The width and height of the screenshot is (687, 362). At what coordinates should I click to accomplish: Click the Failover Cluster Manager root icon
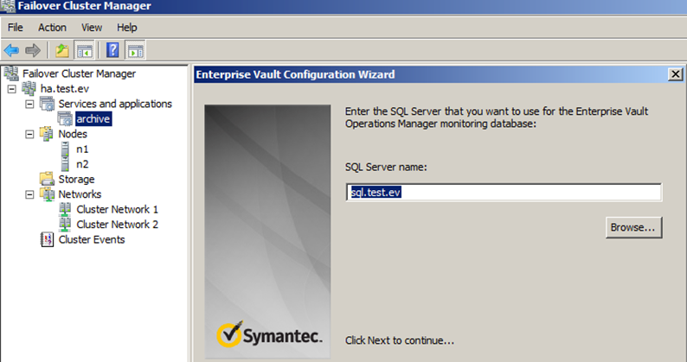point(11,73)
